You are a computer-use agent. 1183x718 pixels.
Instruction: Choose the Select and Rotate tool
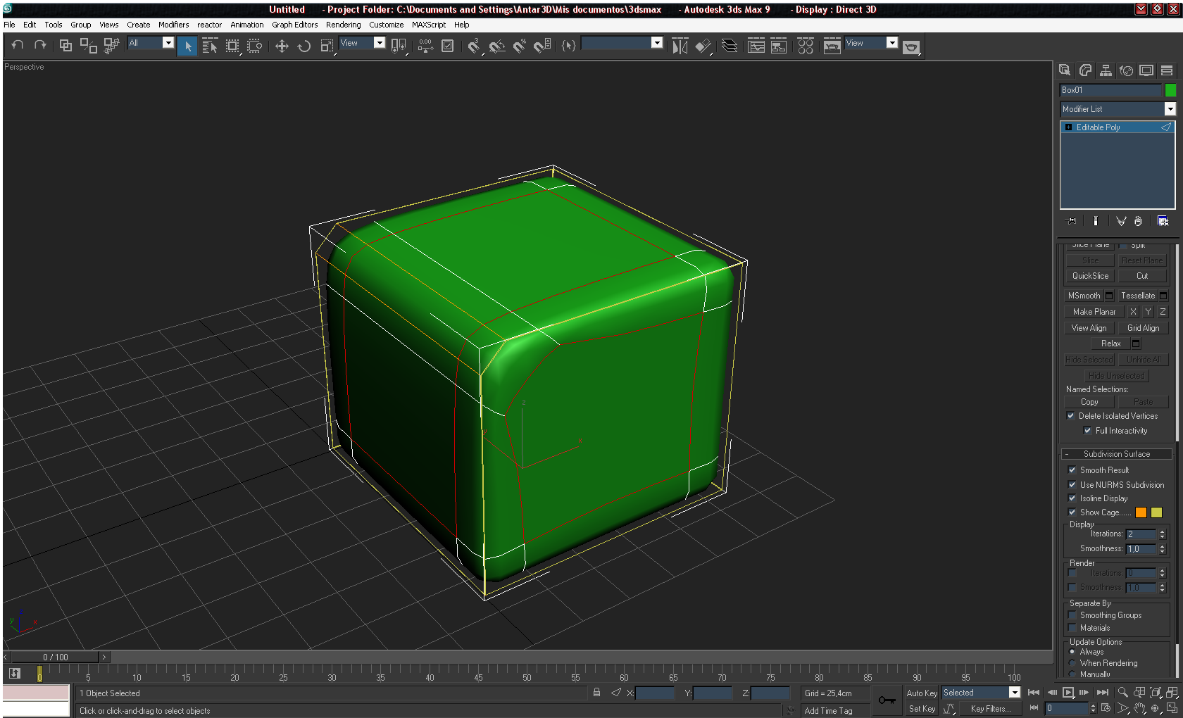(304, 46)
